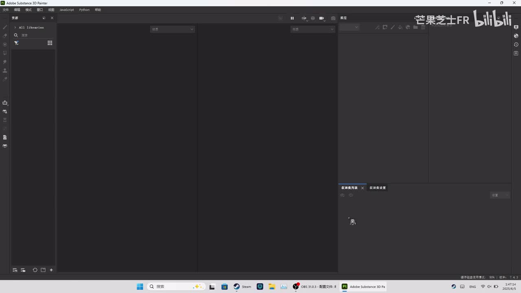Image resolution: width=521 pixels, height=293 pixels.
Task: Click the plus icon to add new asset
Action: pyautogui.click(x=51, y=270)
